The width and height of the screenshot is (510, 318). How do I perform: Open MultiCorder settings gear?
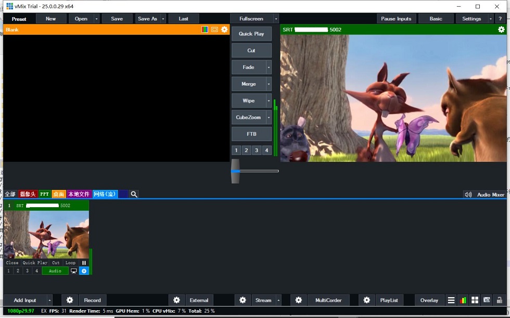point(299,300)
